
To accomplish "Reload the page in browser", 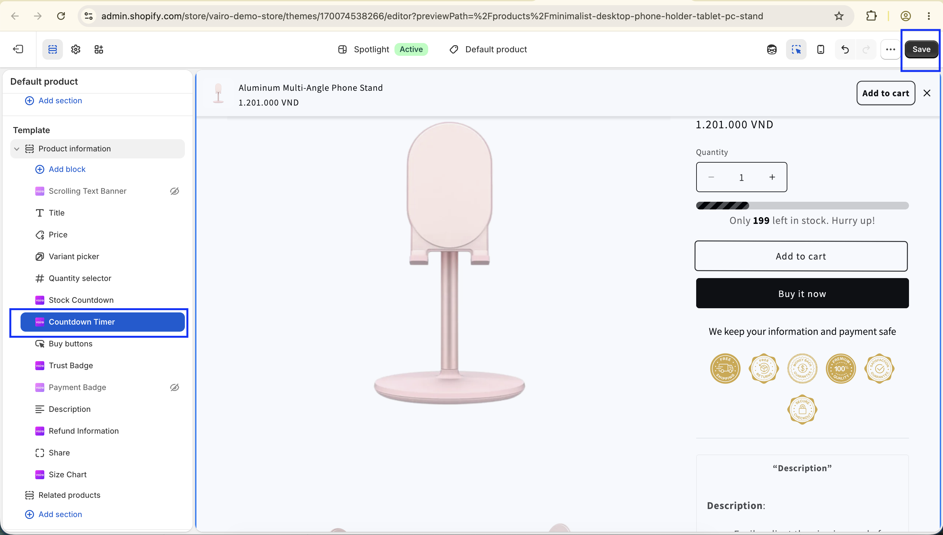I will point(61,16).
